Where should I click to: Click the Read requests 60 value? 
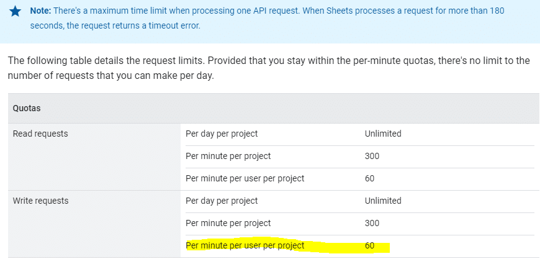369,178
